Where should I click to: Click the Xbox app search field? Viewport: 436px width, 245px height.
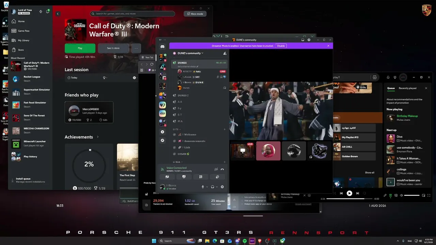pos(133,14)
